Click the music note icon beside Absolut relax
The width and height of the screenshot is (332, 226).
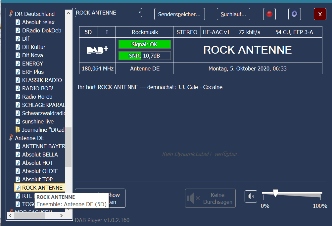18,22
